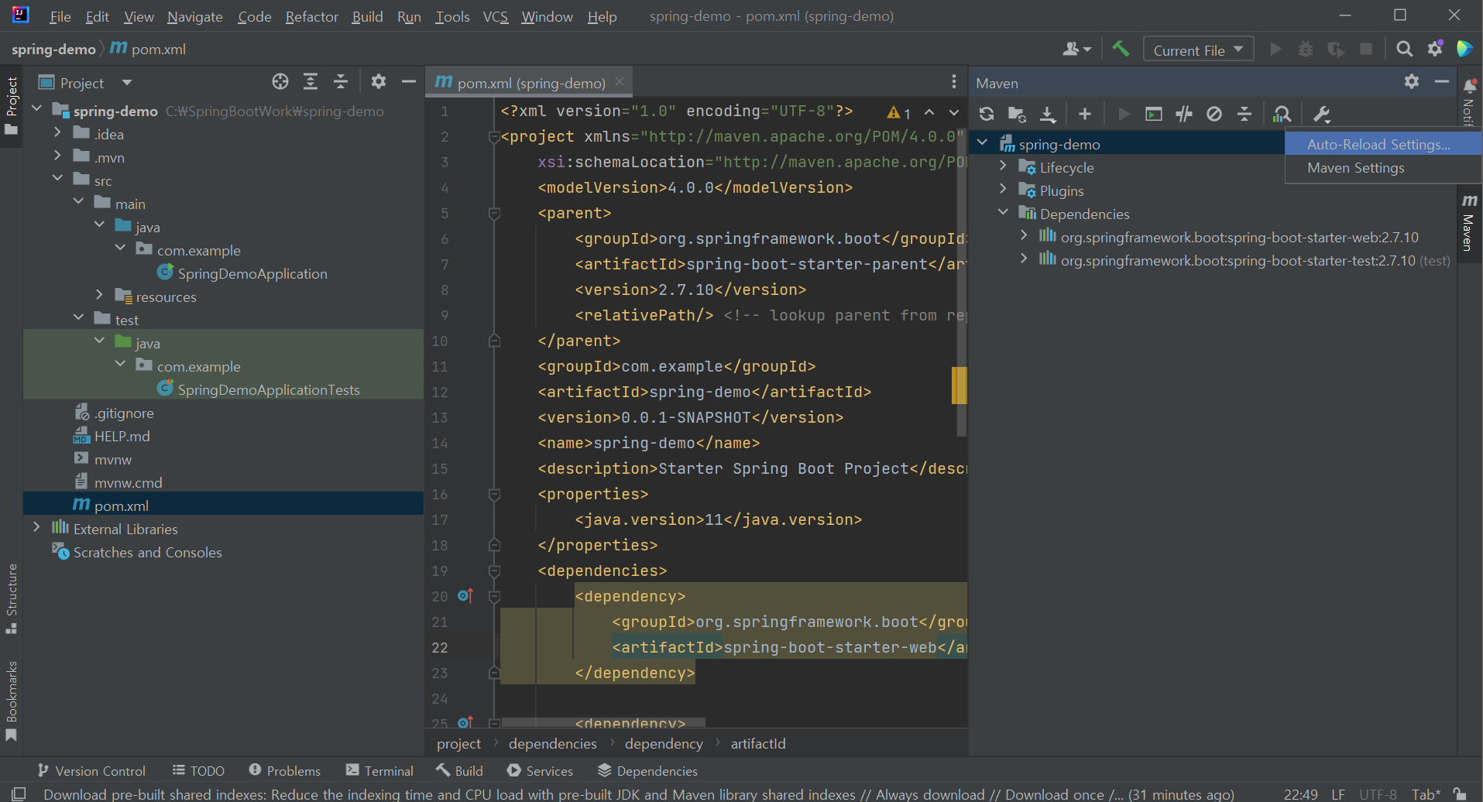The height and width of the screenshot is (802, 1483).
Task: Collapse src folder in project tree
Action: coord(57,179)
